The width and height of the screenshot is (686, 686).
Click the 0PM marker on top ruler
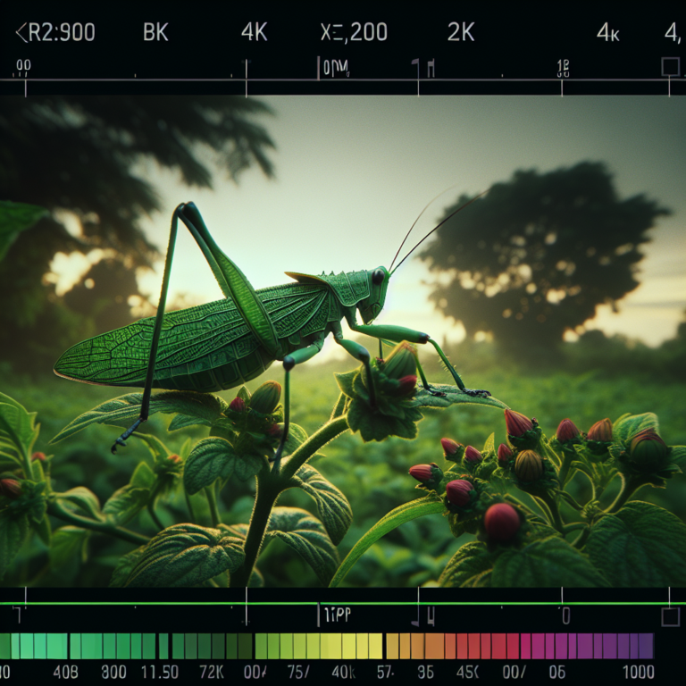click(x=336, y=68)
